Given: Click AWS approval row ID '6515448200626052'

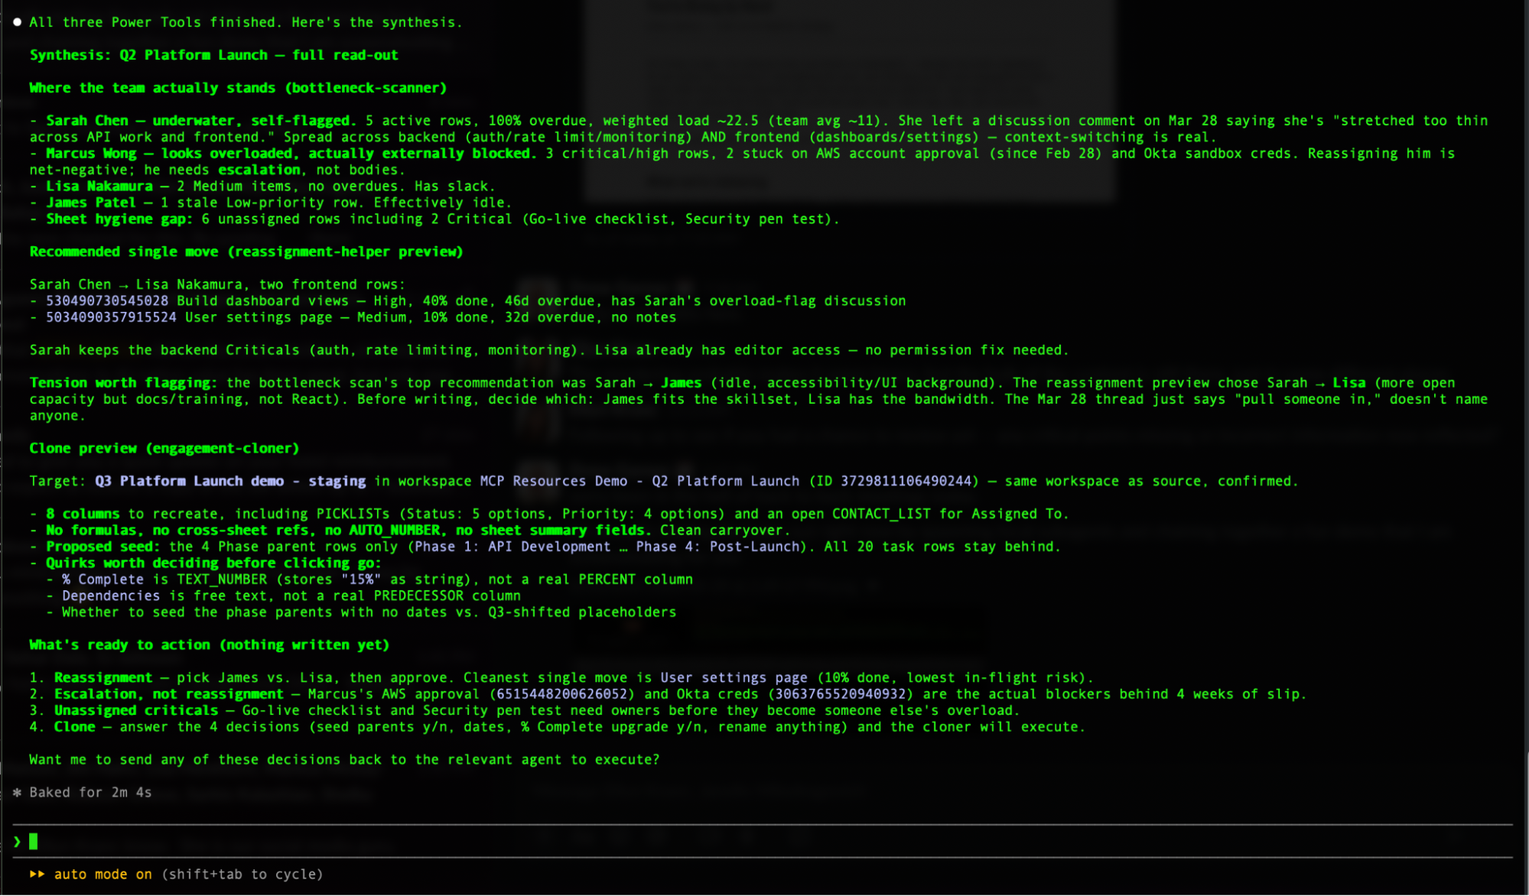Looking at the screenshot, I should 562,694.
